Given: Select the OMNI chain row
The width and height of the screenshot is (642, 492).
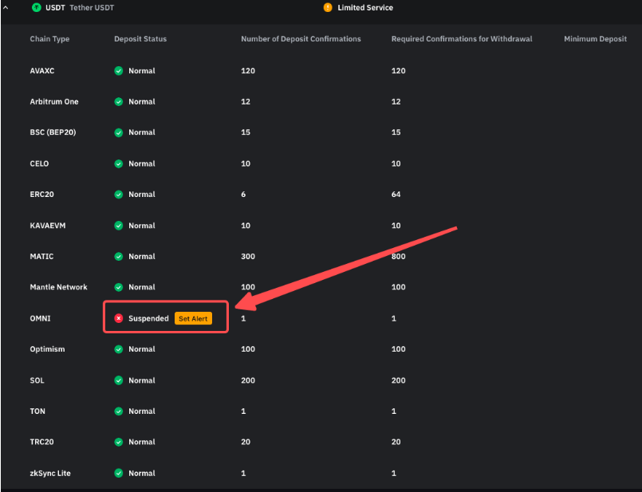Looking at the screenshot, I should point(41,317).
